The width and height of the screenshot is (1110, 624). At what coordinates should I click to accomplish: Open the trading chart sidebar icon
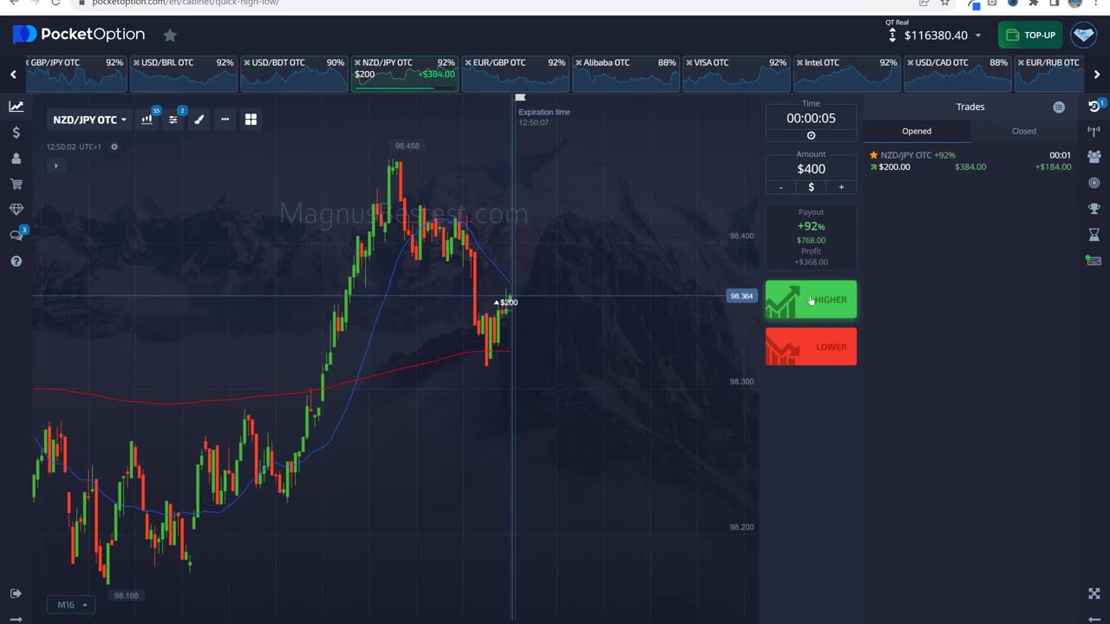click(16, 107)
